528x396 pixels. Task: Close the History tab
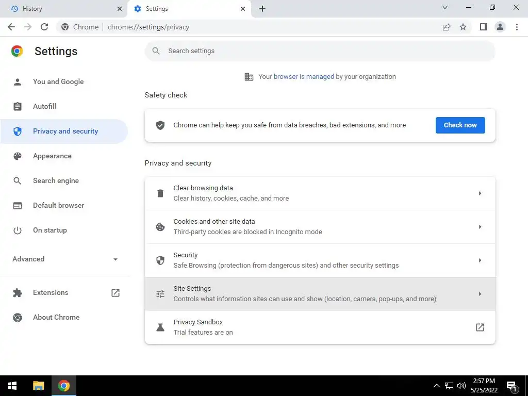[119, 9]
